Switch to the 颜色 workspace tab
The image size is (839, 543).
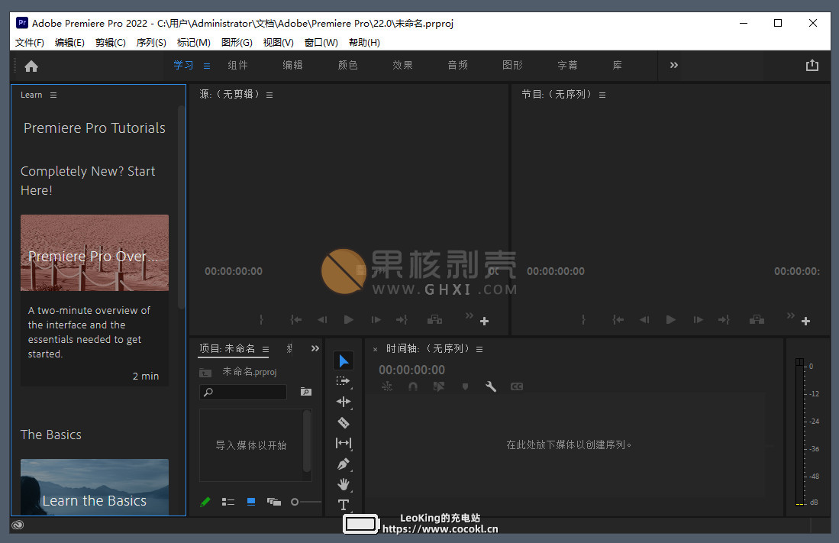coord(348,65)
